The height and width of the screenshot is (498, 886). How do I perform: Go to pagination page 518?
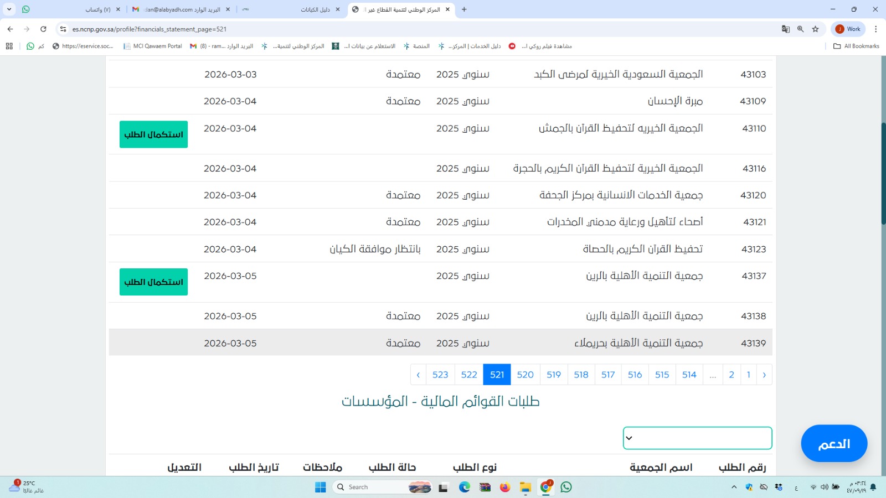(581, 375)
